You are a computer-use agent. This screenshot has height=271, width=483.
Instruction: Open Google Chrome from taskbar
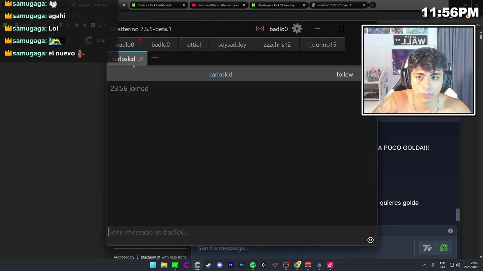297,265
